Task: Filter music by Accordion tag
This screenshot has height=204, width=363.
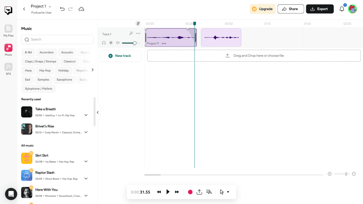Action: tap(46, 53)
